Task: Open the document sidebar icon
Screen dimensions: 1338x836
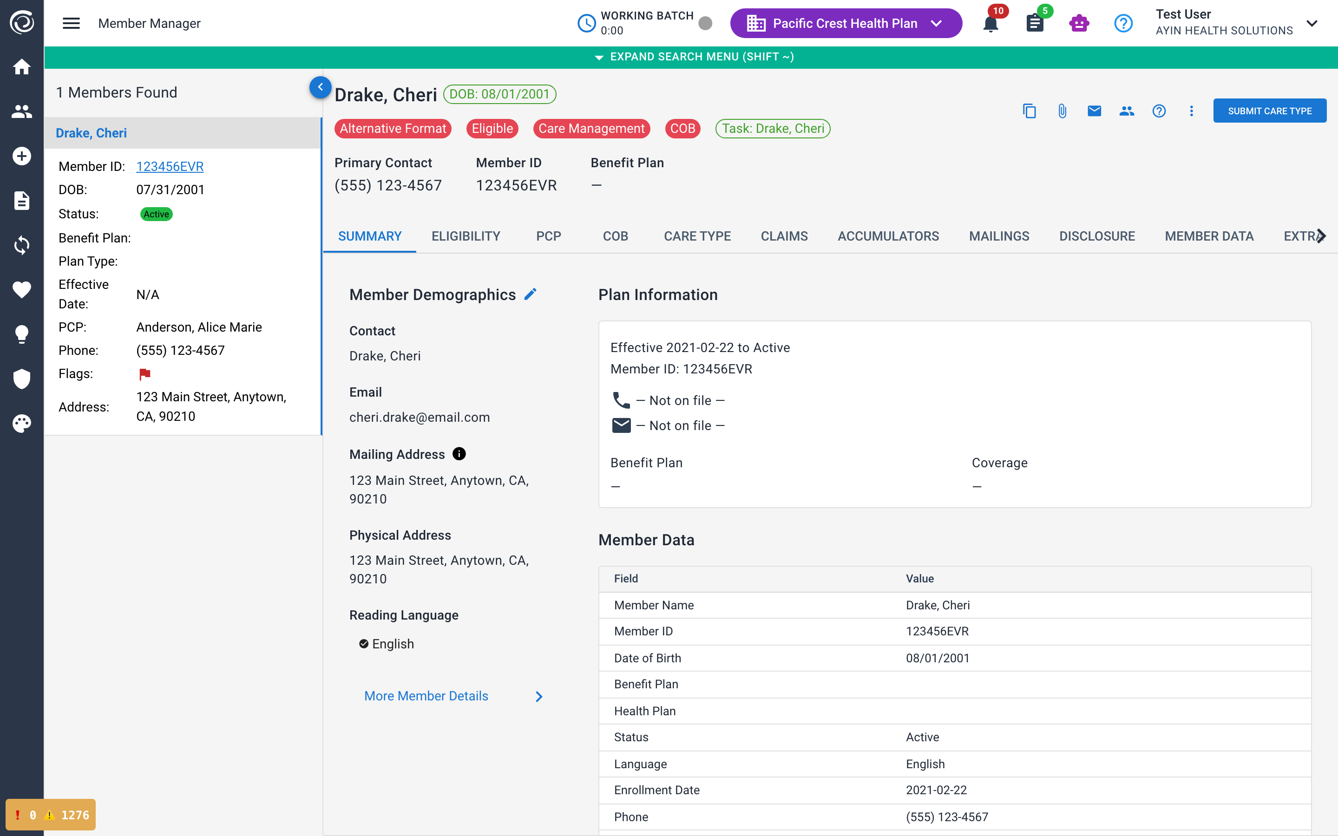Action: (21, 201)
